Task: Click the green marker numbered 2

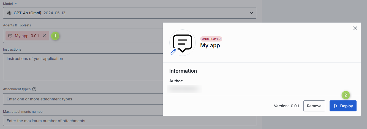Action: tap(346, 95)
